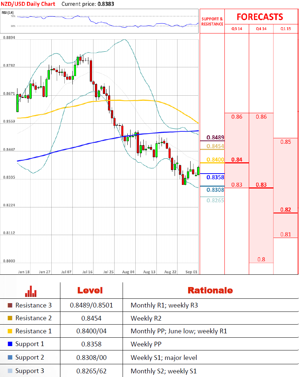Viewport: 299px width, 377px height.
Task: Click the Q4 14 upper forecast 0.86
Action: pos(261,117)
